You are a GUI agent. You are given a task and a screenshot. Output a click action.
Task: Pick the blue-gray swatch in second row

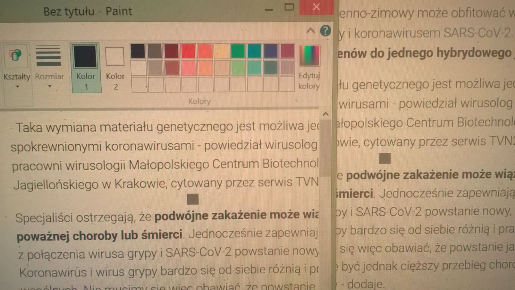point(270,68)
